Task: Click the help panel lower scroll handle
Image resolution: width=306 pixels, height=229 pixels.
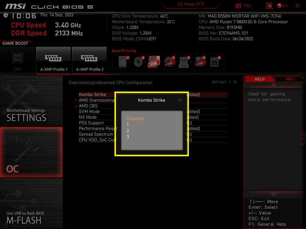Action: click(273, 194)
